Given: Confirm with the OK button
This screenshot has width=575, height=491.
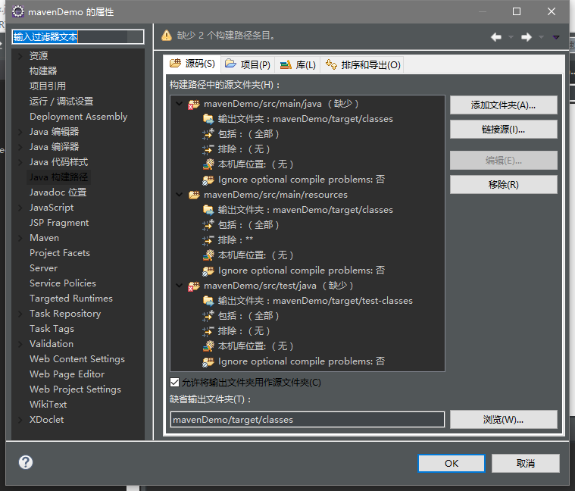Looking at the screenshot, I should pyautogui.click(x=452, y=464).
